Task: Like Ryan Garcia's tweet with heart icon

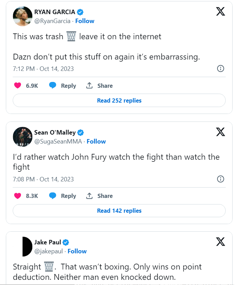Action: click(18, 86)
